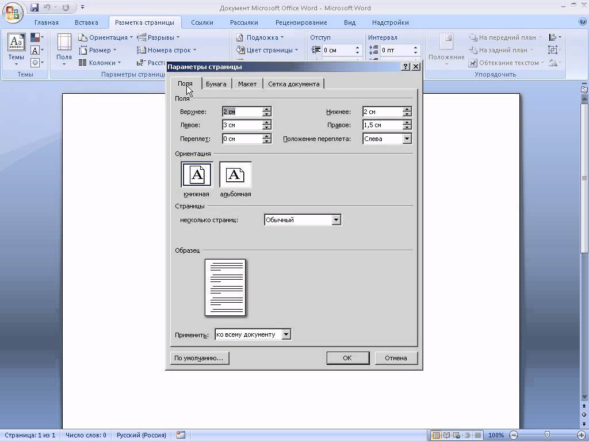The height and width of the screenshot is (442, 589).
Task: Click the Нижнее margin field
Action: (x=383, y=112)
